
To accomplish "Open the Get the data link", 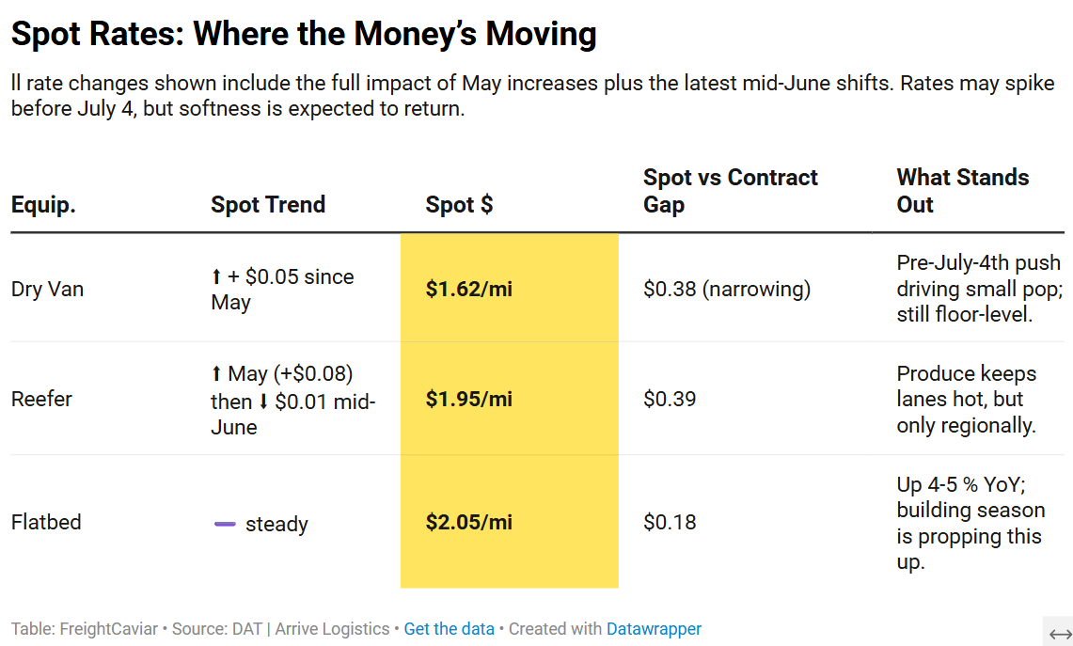I will (x=449, y=629).
